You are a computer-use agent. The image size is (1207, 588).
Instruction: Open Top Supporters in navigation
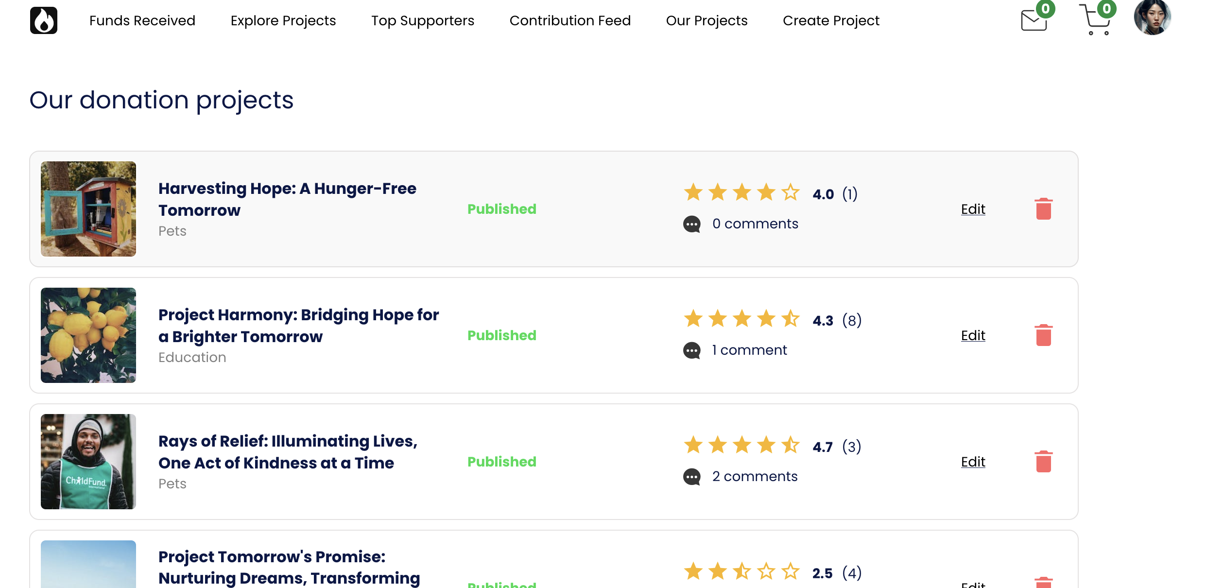423,20
